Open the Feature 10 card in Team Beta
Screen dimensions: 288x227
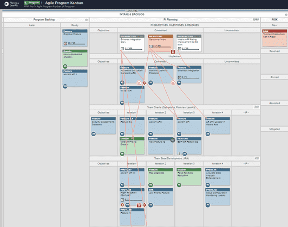click(132, 217)
